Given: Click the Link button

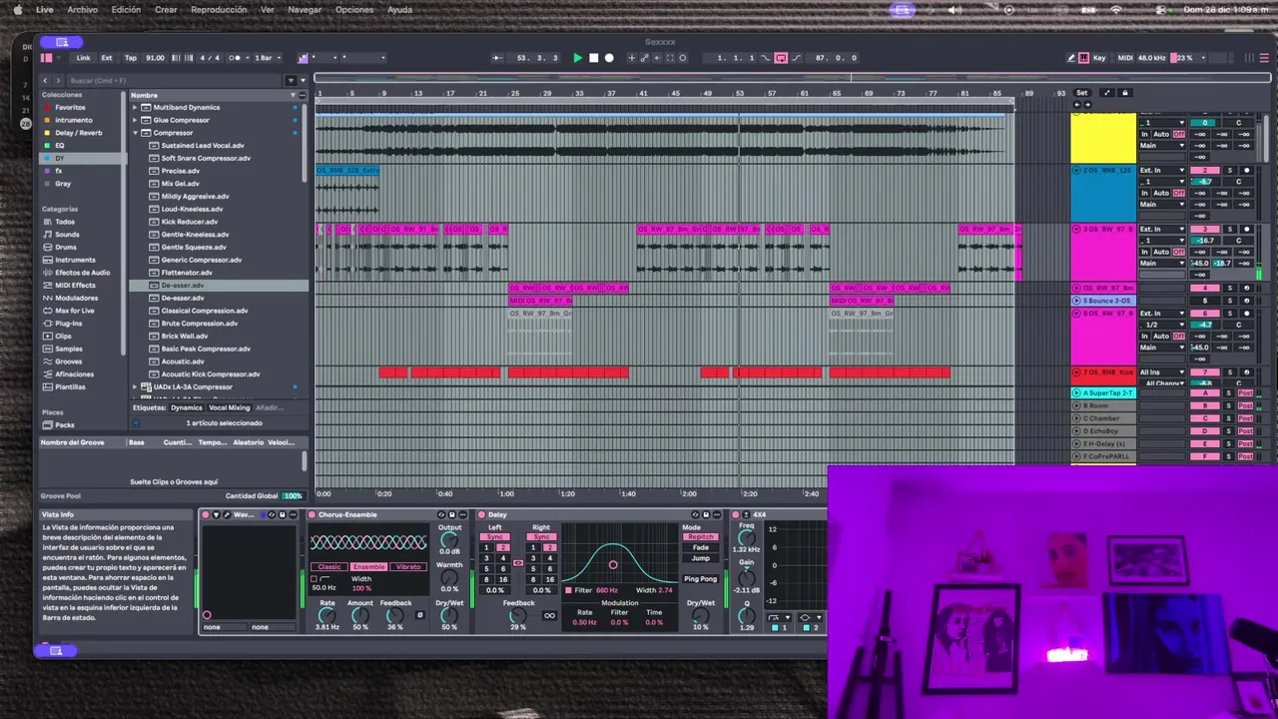Looking at the screenshot, I should (84, 57).
